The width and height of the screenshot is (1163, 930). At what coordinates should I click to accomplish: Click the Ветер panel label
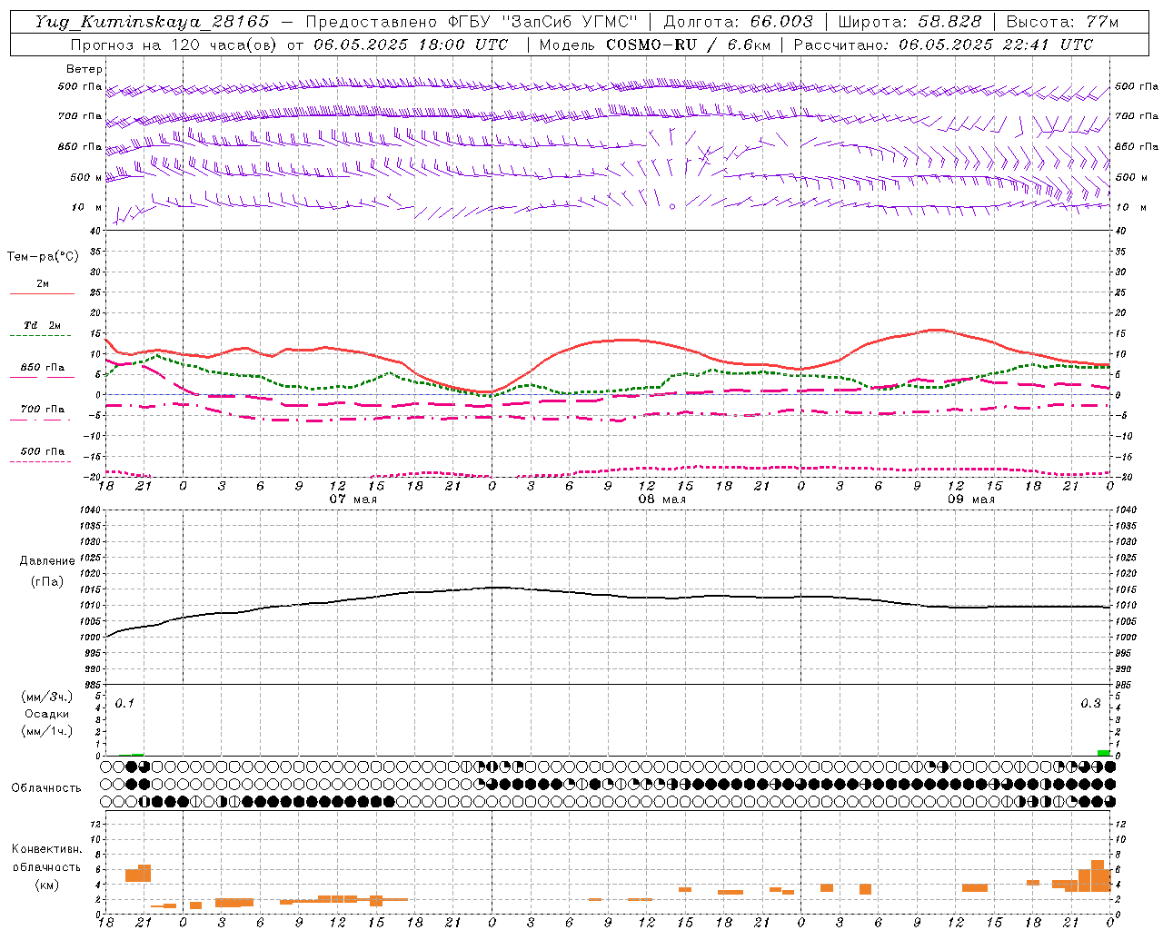coord(84,69)
